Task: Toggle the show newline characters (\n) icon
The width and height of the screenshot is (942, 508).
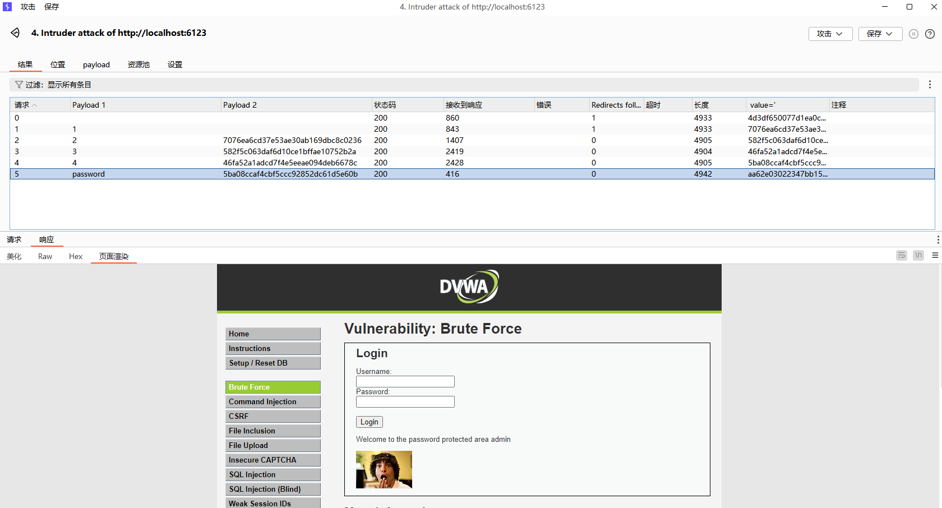Action: pyautogui.click(x=918, y=255)
